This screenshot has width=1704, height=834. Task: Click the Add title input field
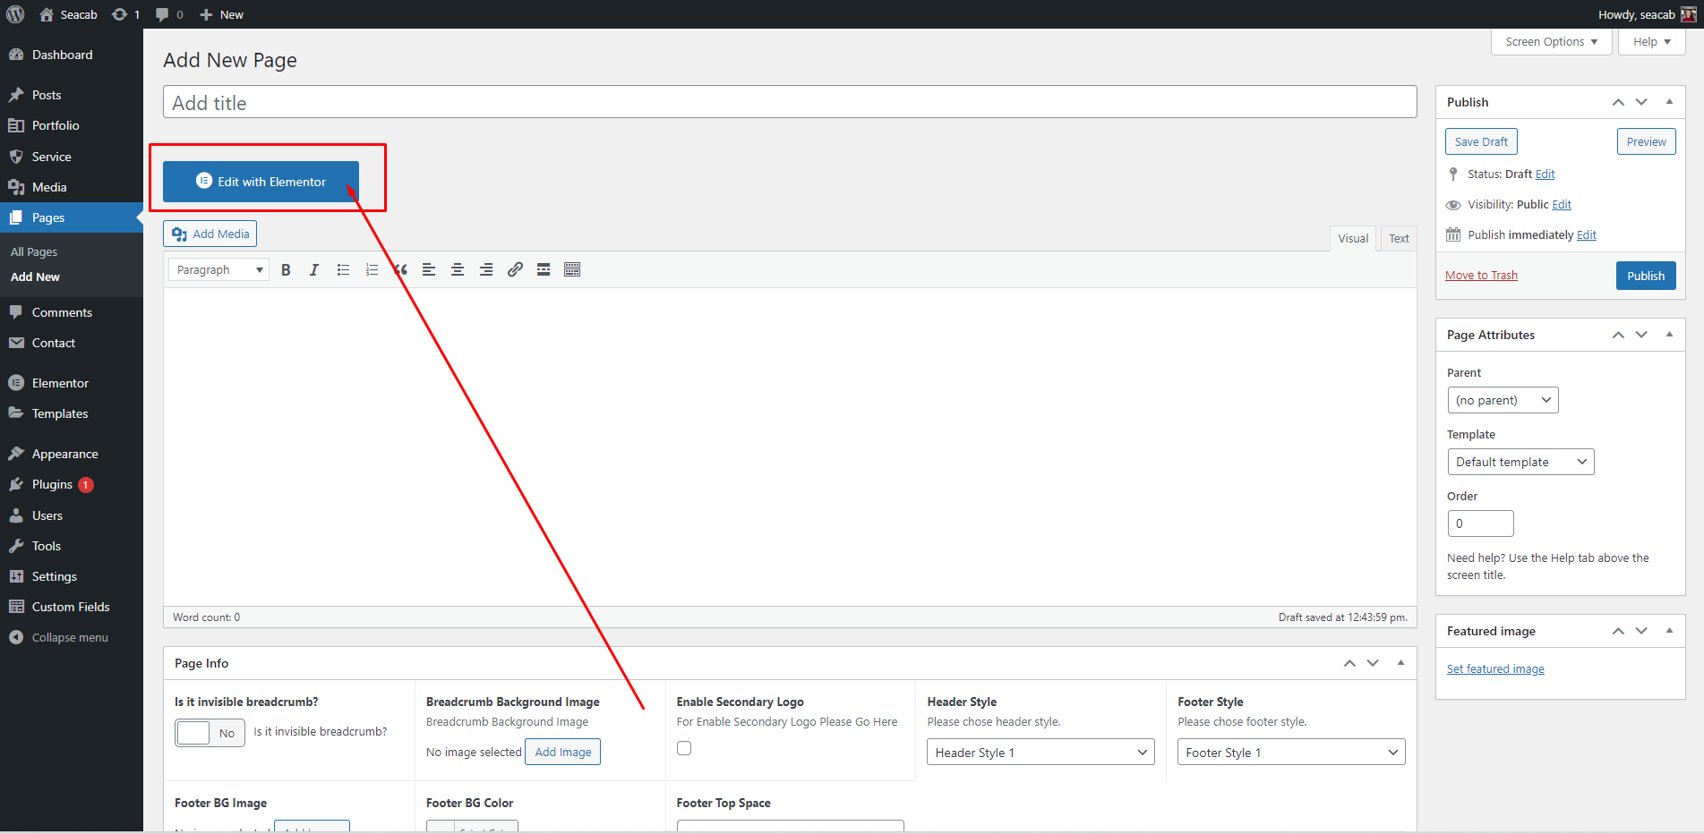click(x=789, y=103)
